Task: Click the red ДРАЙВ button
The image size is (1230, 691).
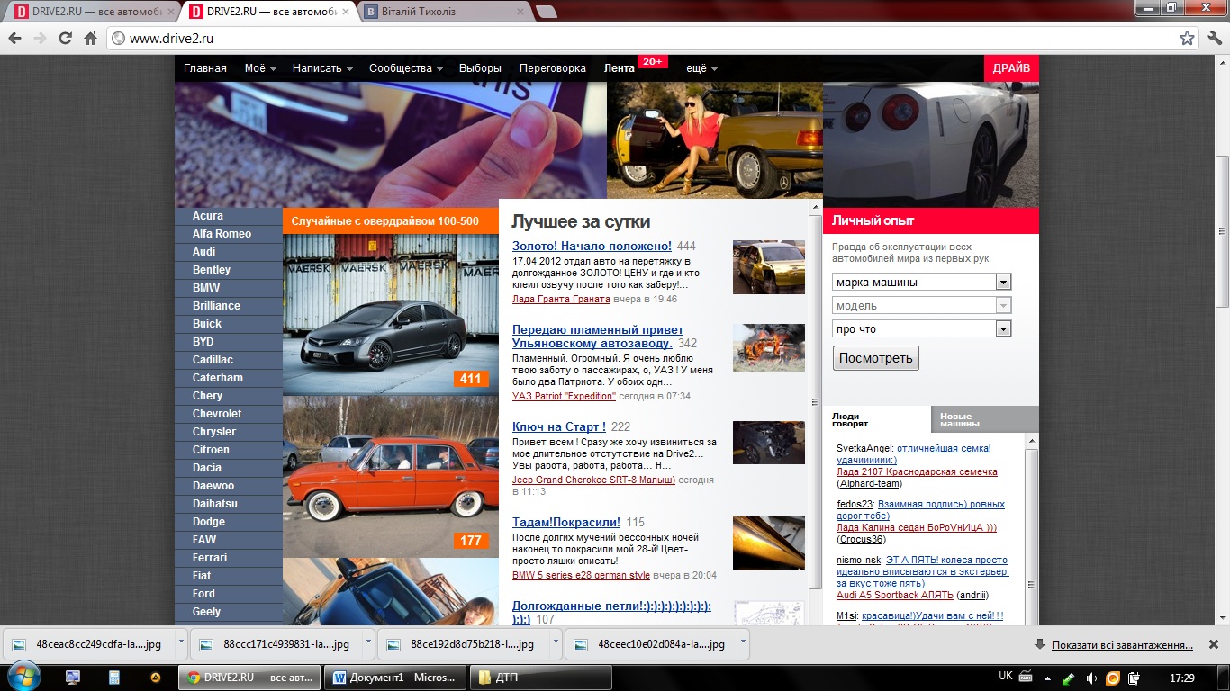Action: pos(1012,68)
